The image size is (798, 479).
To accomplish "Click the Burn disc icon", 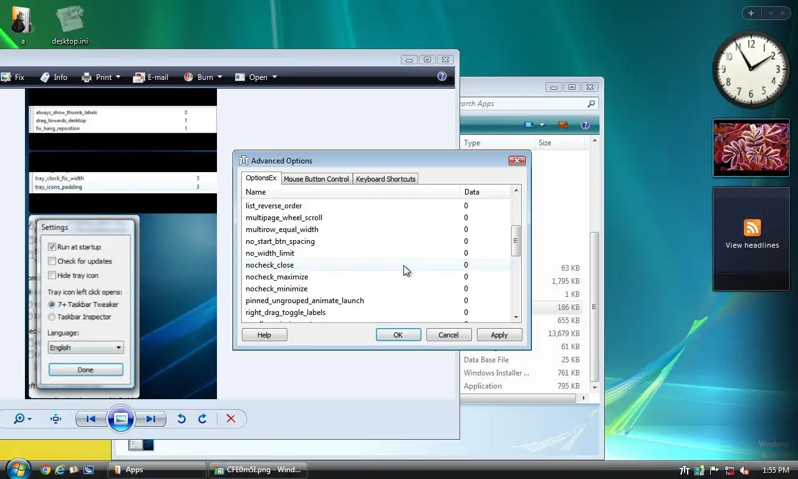I will (x=188, y=77).
